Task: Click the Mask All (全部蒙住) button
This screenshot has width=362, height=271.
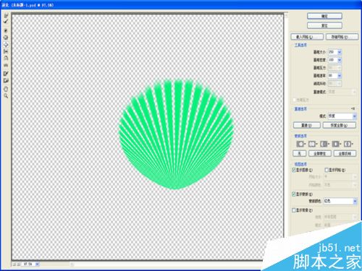Action: pos(320,153)
